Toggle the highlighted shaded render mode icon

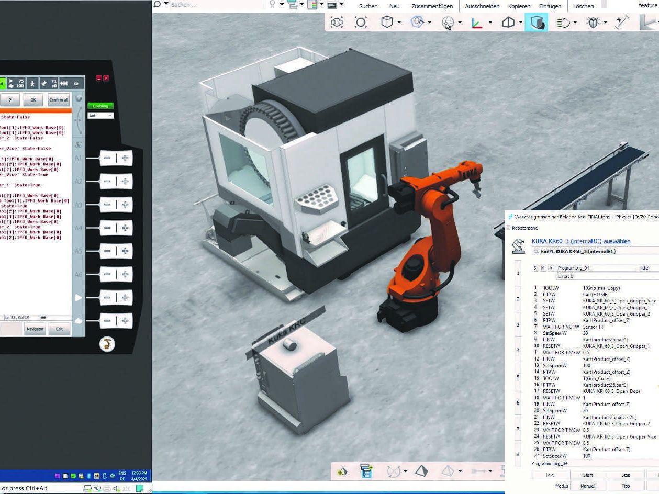[537, 23]
